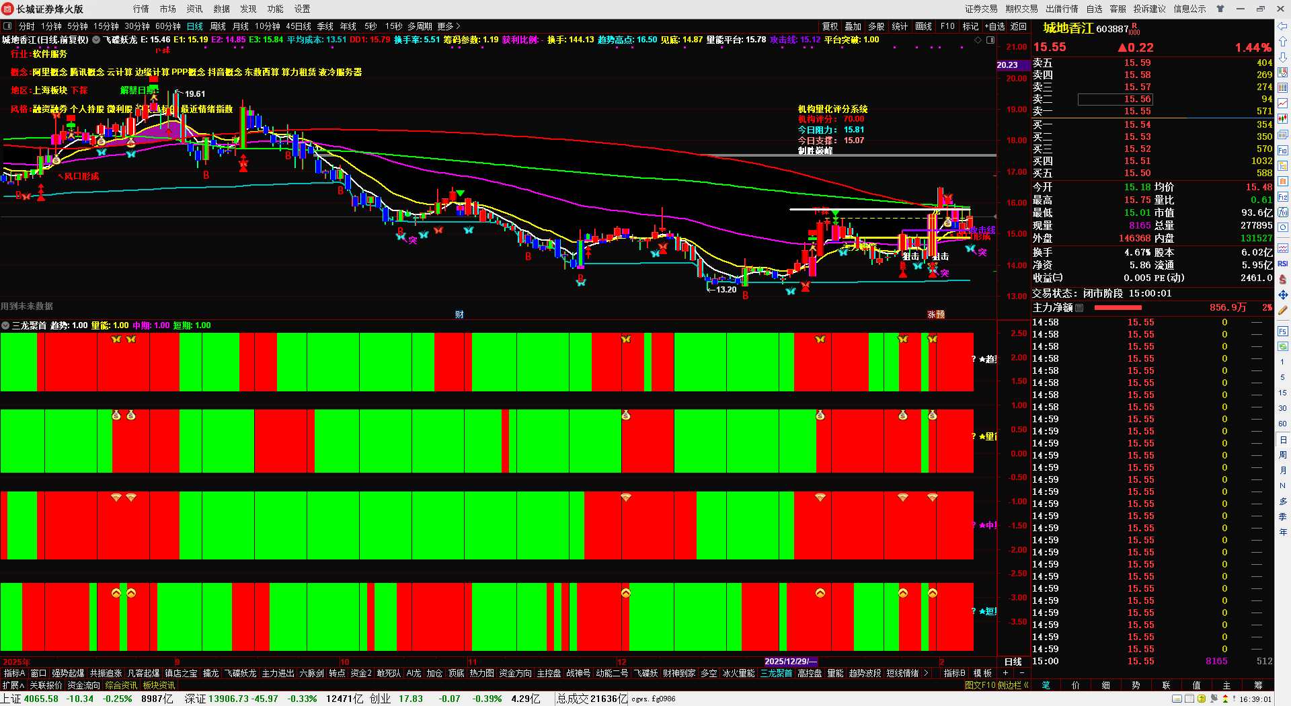Open the news window icon in sidebar
This screenshot has width=1291, height=706.
1283,134
